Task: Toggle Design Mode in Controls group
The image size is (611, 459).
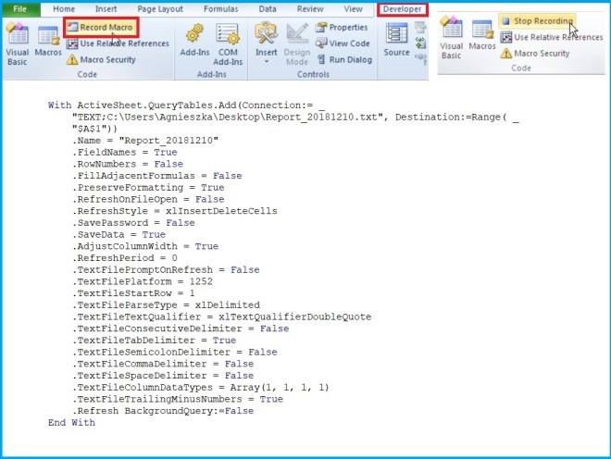Action: coord(297,43)
